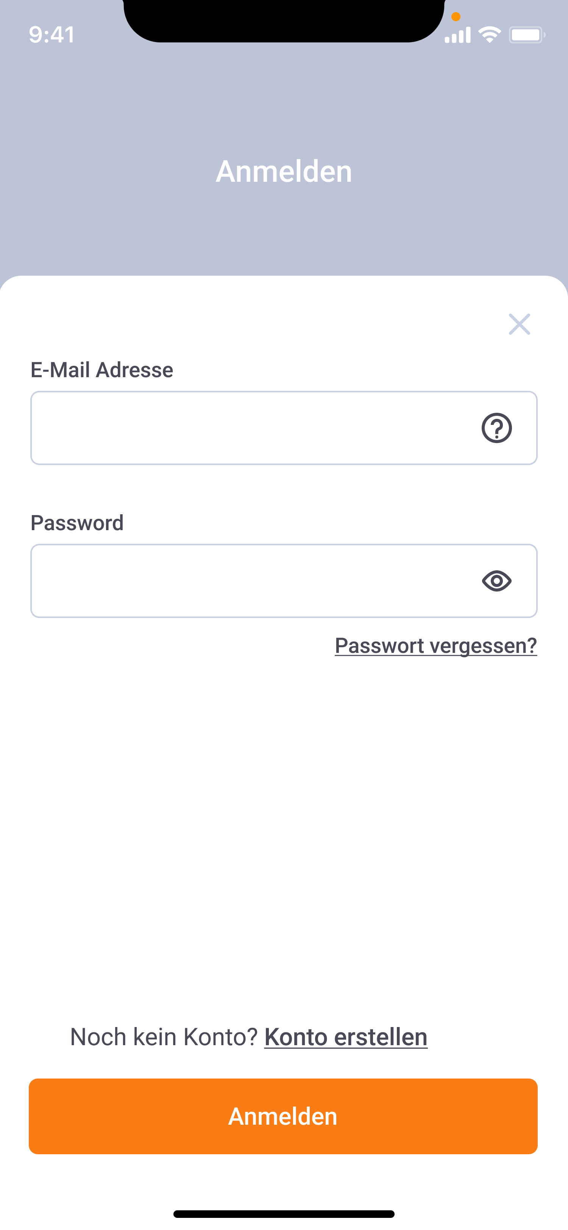Tap the 9:41 clock in status bar

(51, 34)
